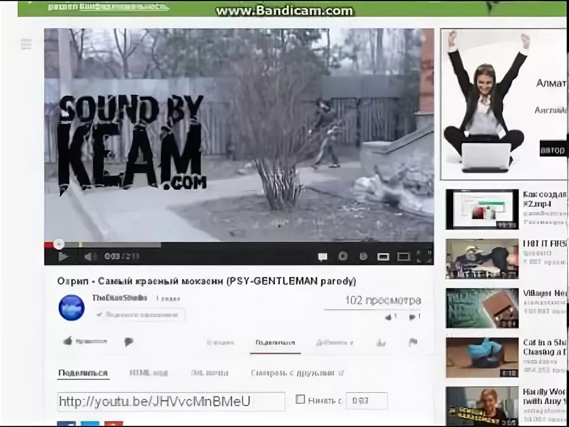This screenshot has width=569, height=427.
Task: Switch to the 'HTML-код' sub-tab
Action: click(148, 373)
